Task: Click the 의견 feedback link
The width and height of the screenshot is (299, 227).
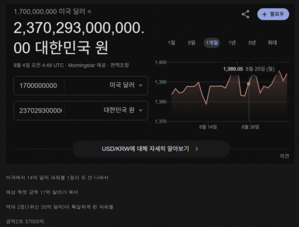Action: pos(284,156)
